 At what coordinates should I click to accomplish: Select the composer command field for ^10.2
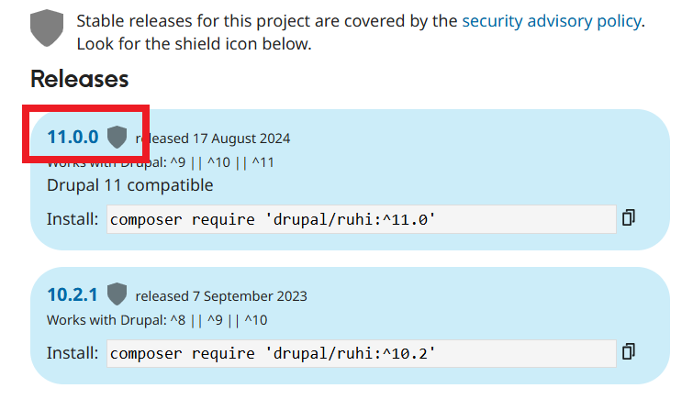click(x=361, y=353)
